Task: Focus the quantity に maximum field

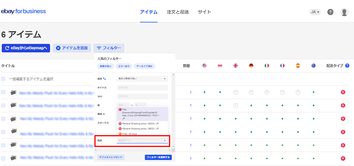Action: pos(140,105)
